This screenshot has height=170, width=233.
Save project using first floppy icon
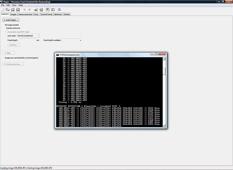tap(13, 10)
